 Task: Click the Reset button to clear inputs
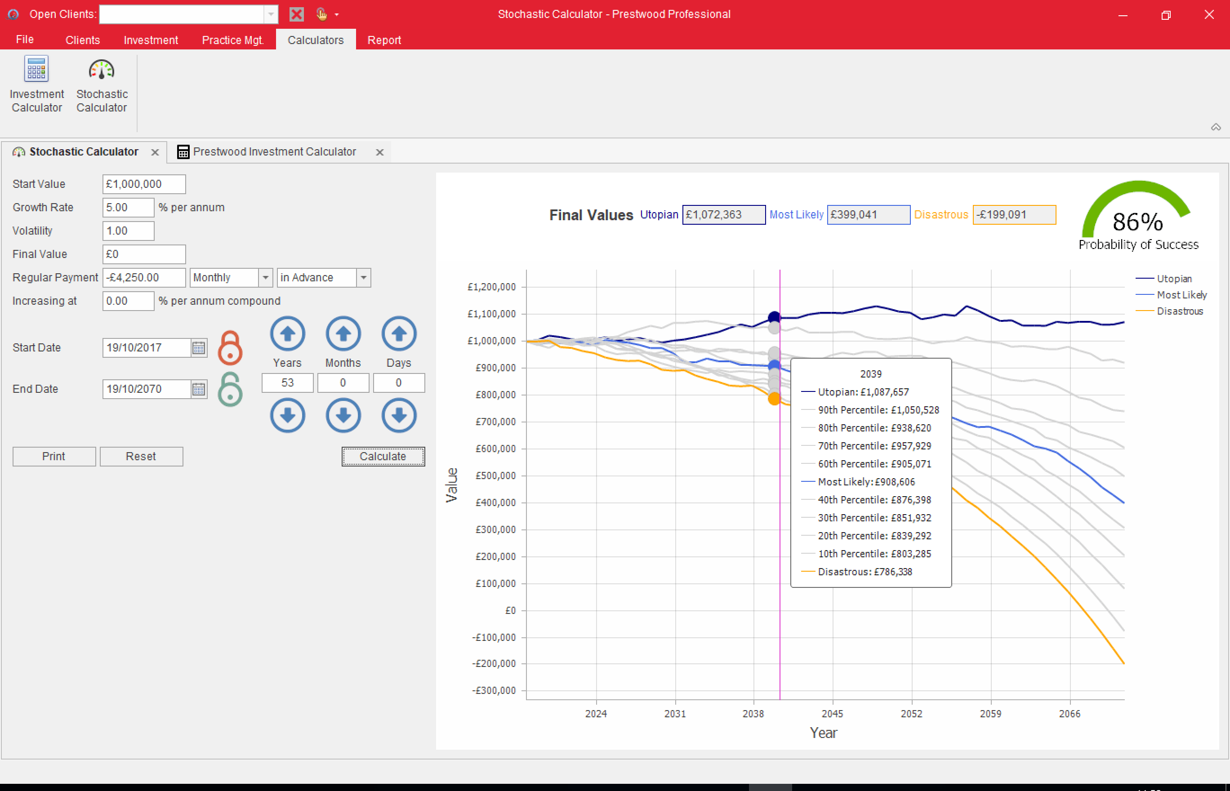[142, 456]
